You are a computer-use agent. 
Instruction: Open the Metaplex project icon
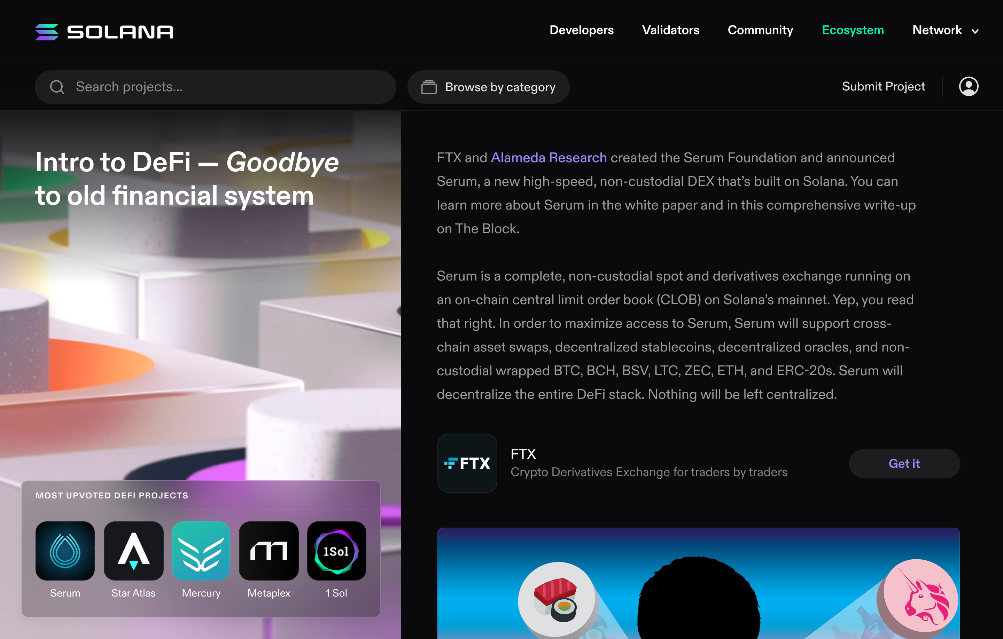pos(269,550)
